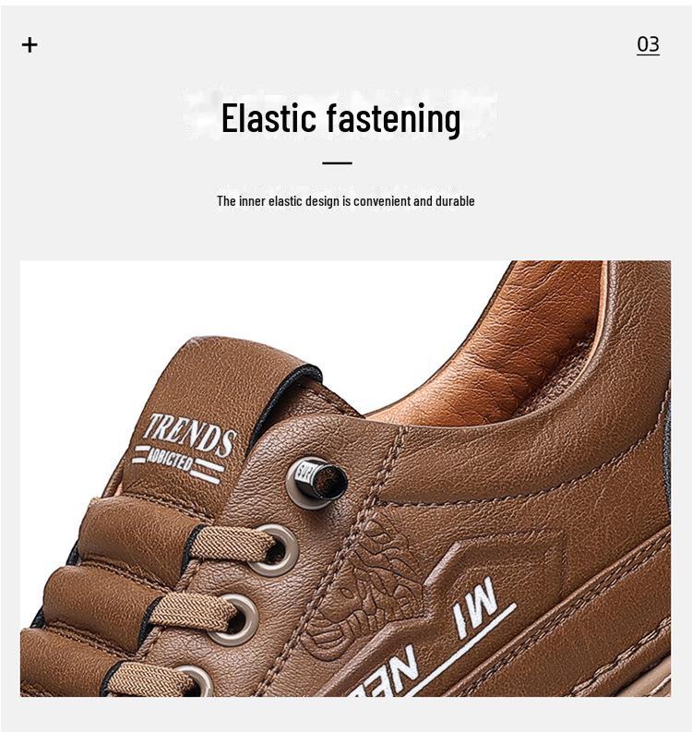692x732 pixels.
Task: Click the metal lace lock stopper
Action: [316, 482]
